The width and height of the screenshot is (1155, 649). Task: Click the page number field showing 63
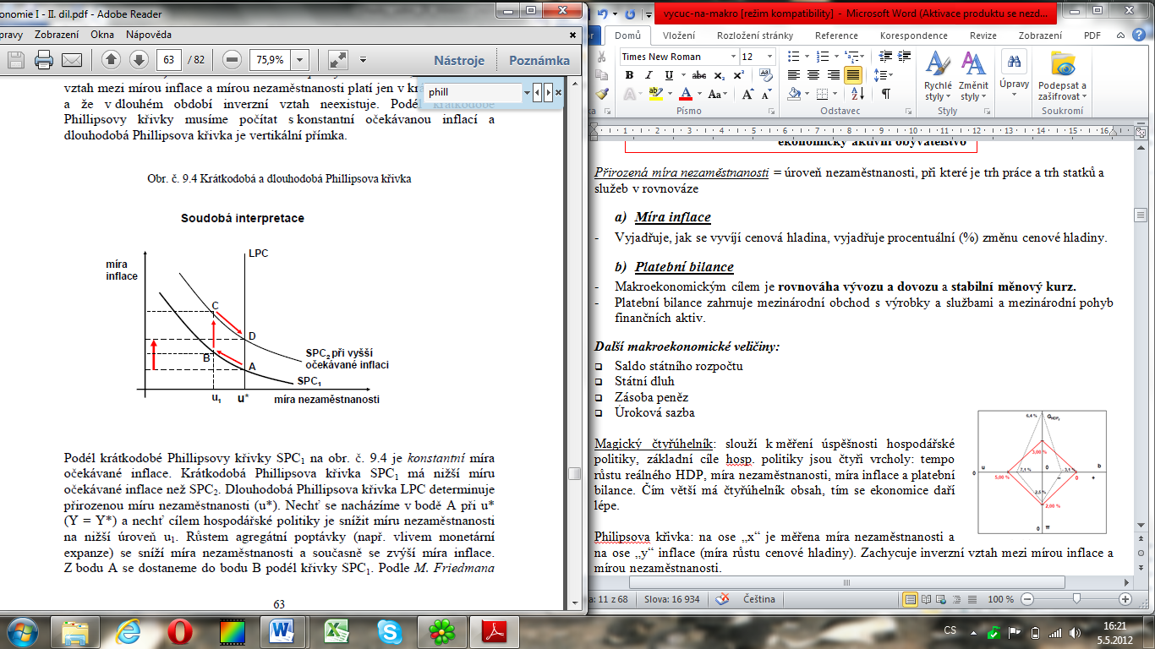pyautogui.click(x=171, y=60)
